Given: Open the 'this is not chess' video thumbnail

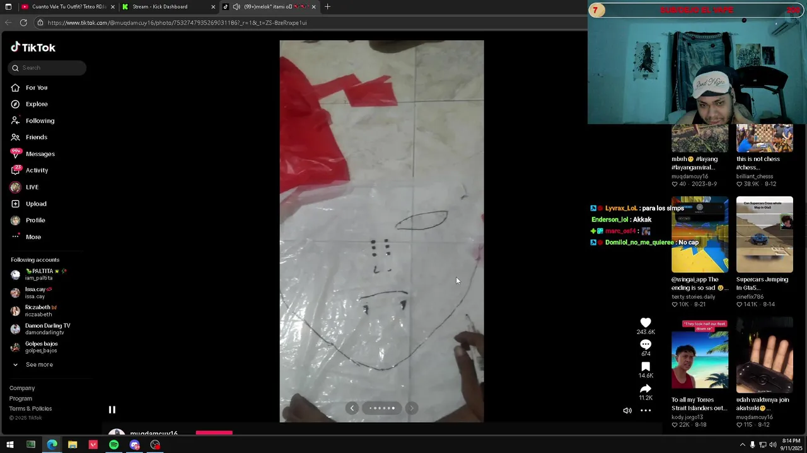Looking at the screenshot, I should pos(765,138).
